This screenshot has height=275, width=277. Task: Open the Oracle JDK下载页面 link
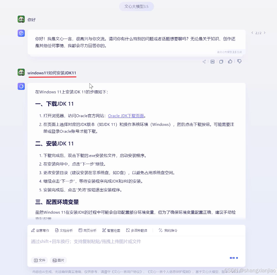[126, 116]
